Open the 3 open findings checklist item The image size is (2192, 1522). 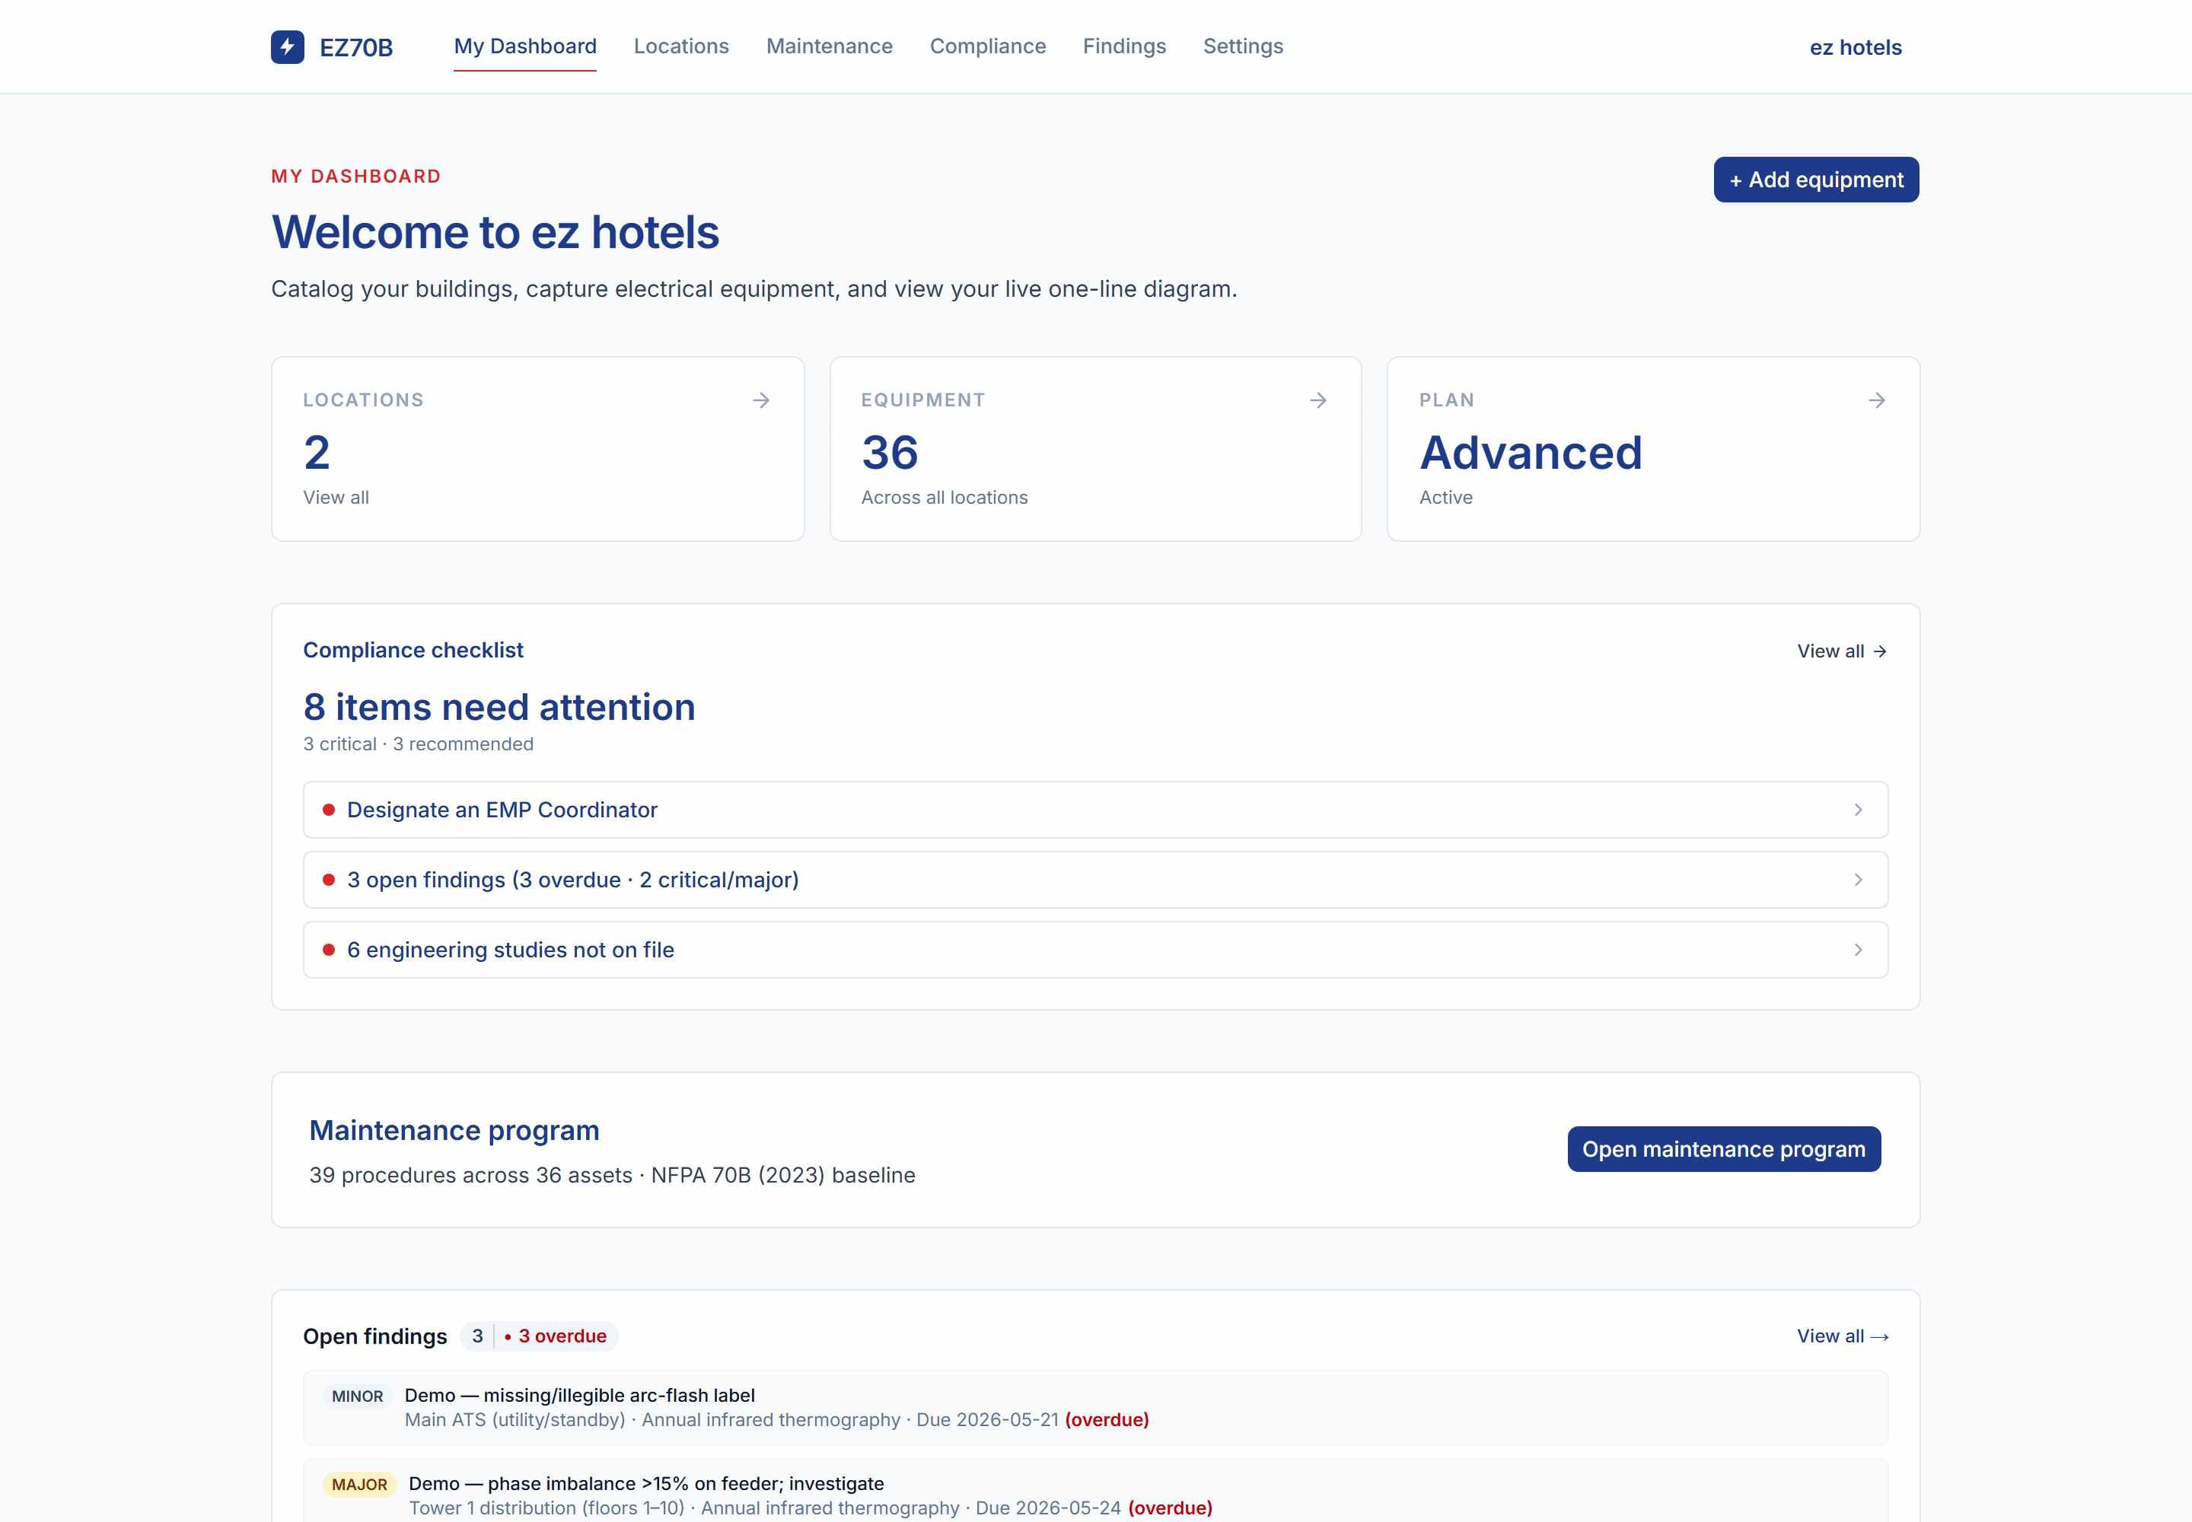[x=1095, y=879]
